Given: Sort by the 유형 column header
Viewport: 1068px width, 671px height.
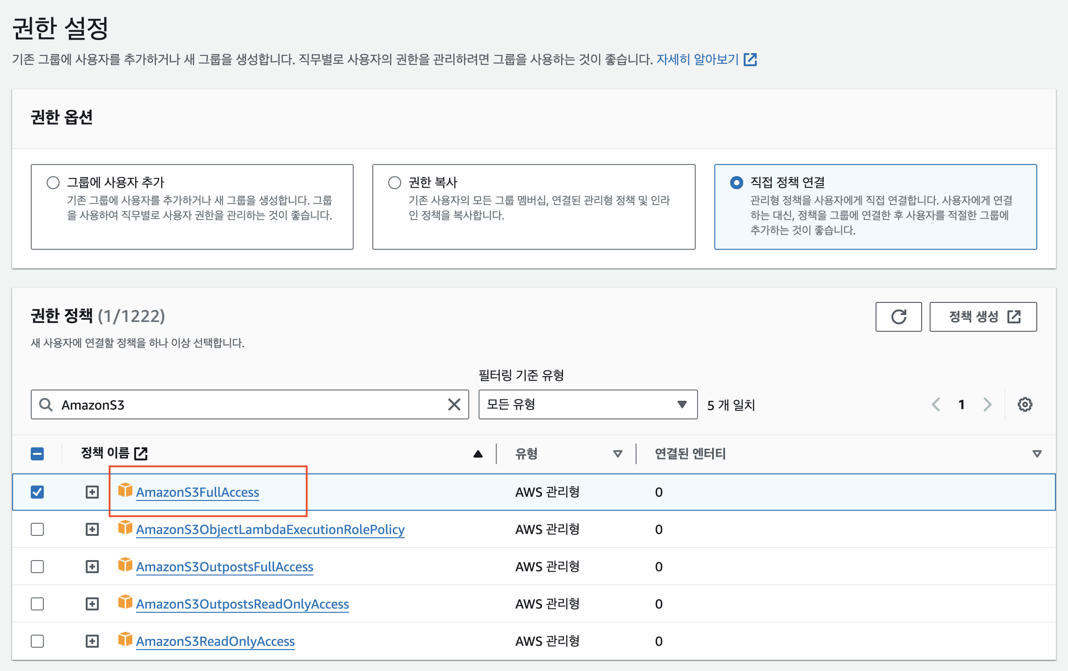Looking at the screenshot, I should click(x=527, y=454).
